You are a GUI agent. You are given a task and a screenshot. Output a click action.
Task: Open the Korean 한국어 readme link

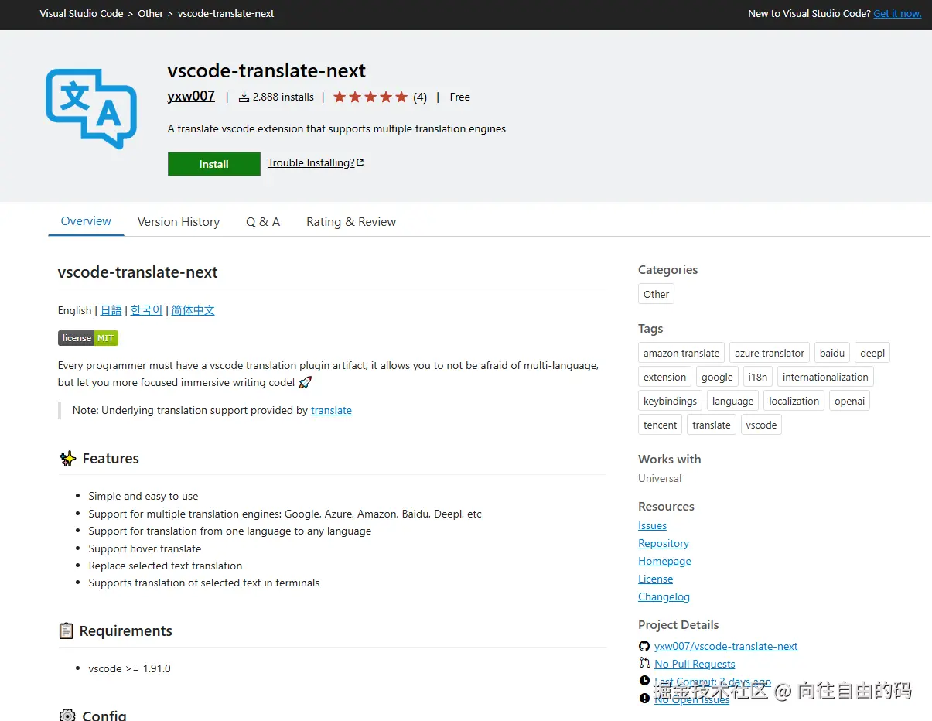click(146, 310)
